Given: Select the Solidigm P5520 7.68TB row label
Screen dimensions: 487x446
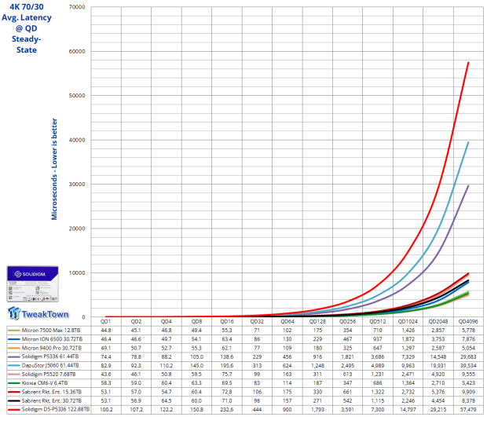Looking at the screenshot, I should [x=49, y=375].
